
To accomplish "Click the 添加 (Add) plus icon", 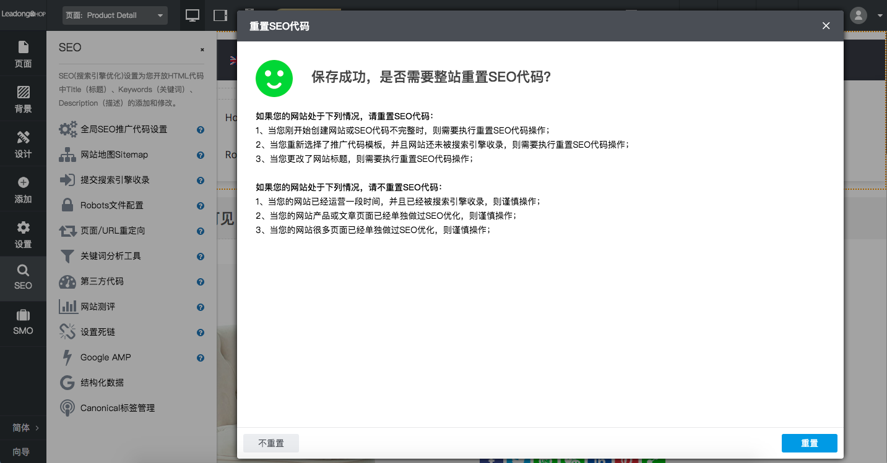I will [23, 189].
